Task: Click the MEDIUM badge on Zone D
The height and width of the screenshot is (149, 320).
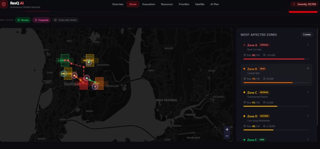Action: point(264,116)
